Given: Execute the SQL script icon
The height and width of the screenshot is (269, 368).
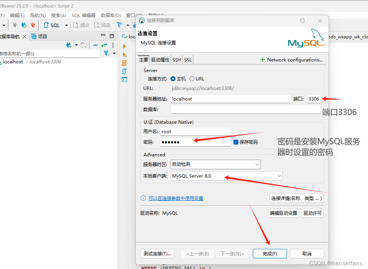Looking at the screenshot, I should point(124,63).
